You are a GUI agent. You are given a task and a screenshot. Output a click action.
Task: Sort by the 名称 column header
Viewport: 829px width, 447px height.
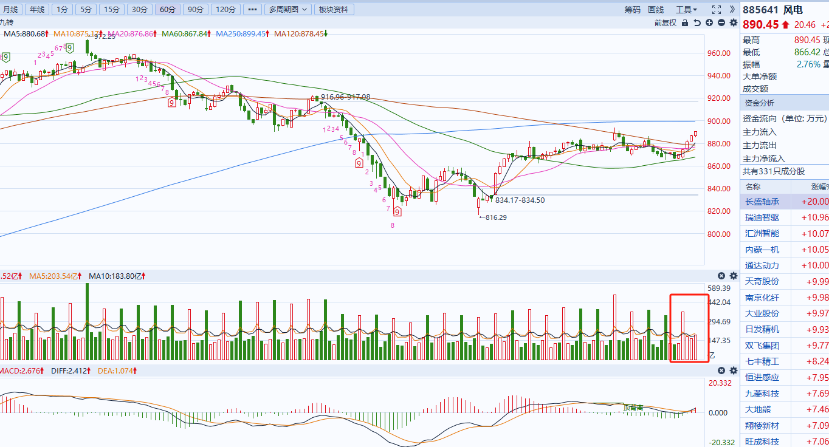click(753, 186)
